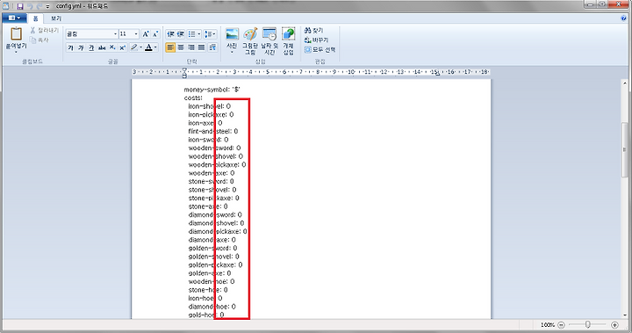The width and height of the screenshot is (632, 333).
Task: Redo action in quick access toolbar
Action: 39,6
